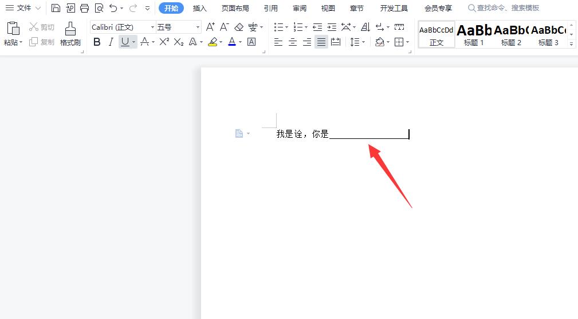
Task: Open underline style dropdown arrow
Action: (133, 42)
